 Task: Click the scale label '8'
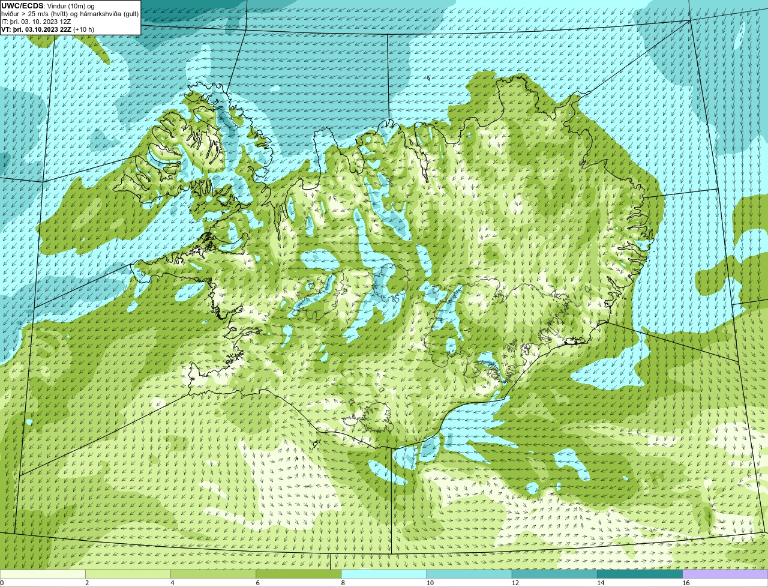coord(343,583)
